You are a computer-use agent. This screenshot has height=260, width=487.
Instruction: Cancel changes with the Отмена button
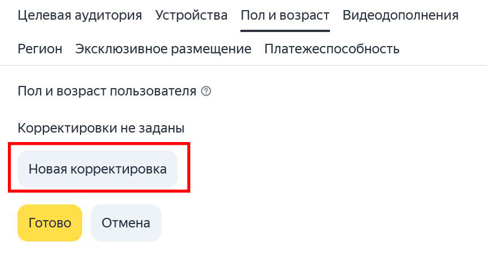tap(126, 223)
